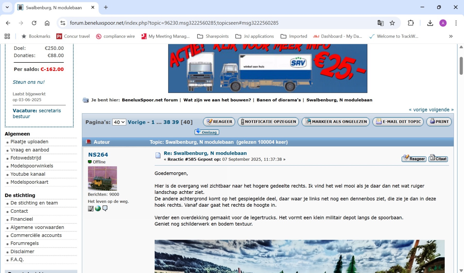Viewport: 464px width, 273px height.
Task: Open Fotowedstrijd sidebar link
Action: [26, 158]
